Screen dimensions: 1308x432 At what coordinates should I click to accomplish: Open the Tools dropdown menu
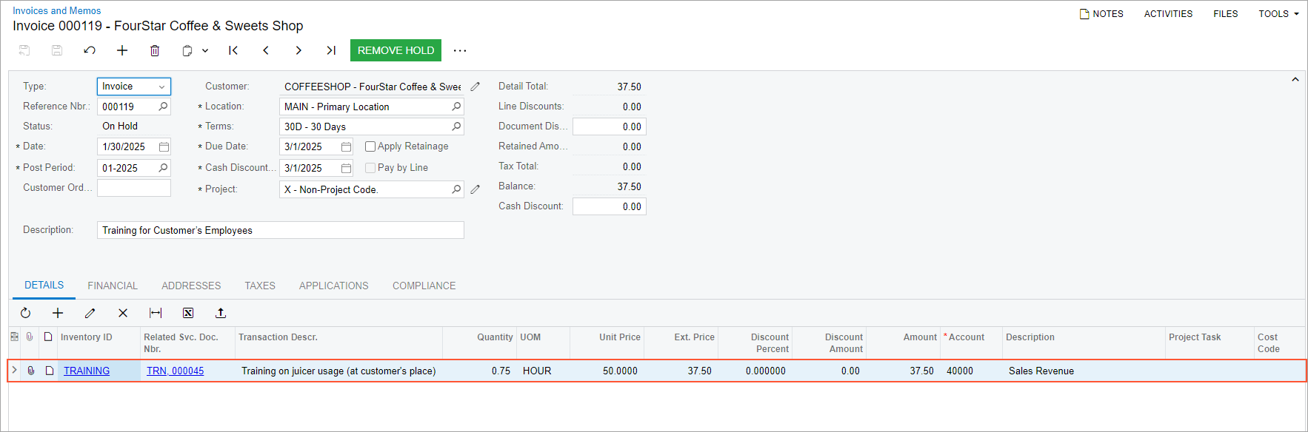pos(1278,14)
